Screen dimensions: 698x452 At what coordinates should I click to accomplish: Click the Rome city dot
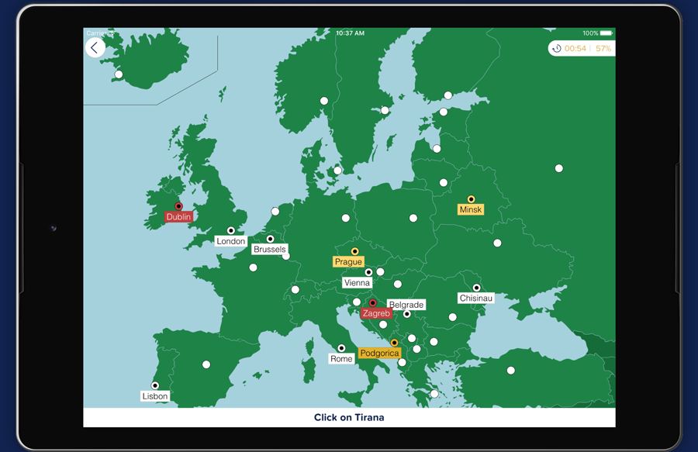(341, 348)
